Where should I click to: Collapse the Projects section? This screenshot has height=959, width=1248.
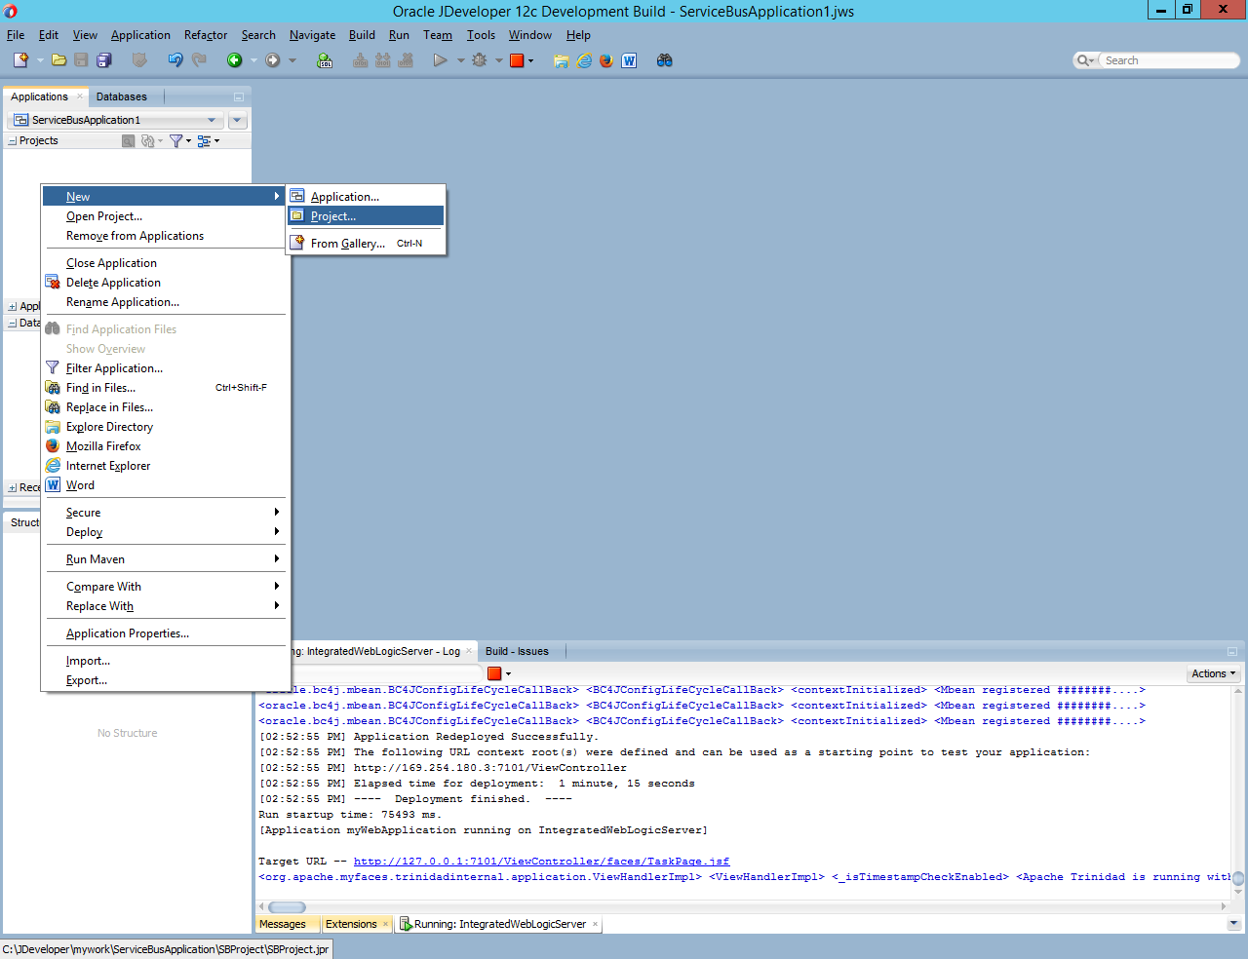point(12,140)
